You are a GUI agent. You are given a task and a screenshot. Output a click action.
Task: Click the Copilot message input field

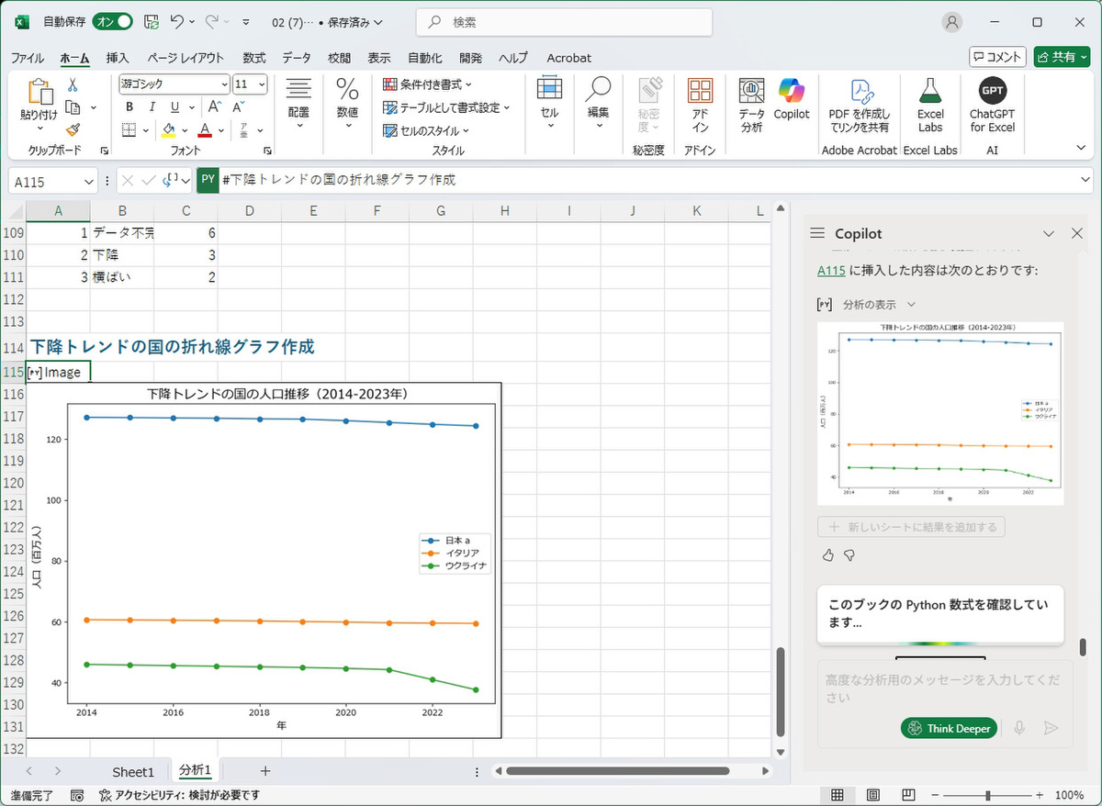944,688
